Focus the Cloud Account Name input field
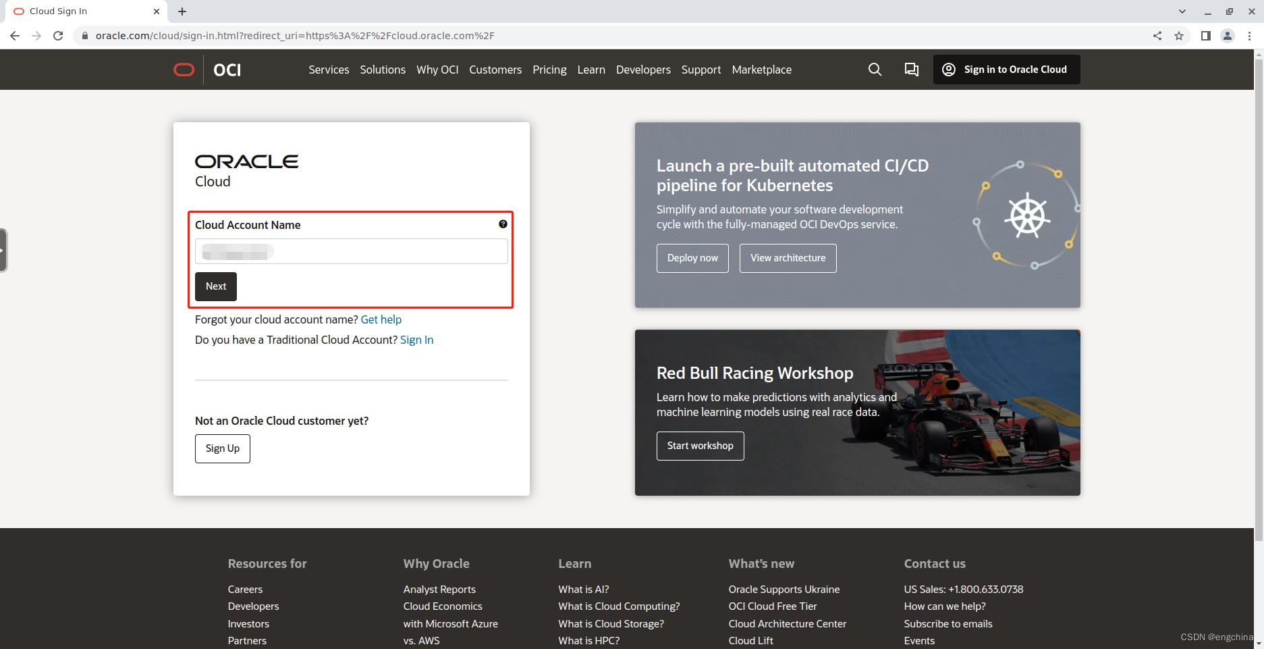This screenshot has width=1264, height=649. [351, 251]
